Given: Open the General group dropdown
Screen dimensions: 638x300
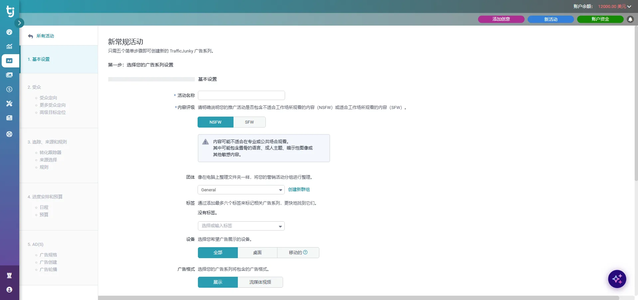Looking at the screenshot, I should (x=241, y=190).
